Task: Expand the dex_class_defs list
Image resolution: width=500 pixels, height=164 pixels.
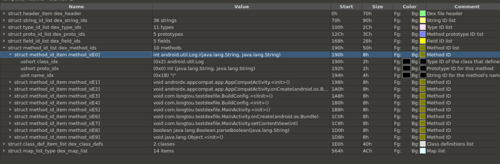Action: pyautogui.click(x=4, y=144)
